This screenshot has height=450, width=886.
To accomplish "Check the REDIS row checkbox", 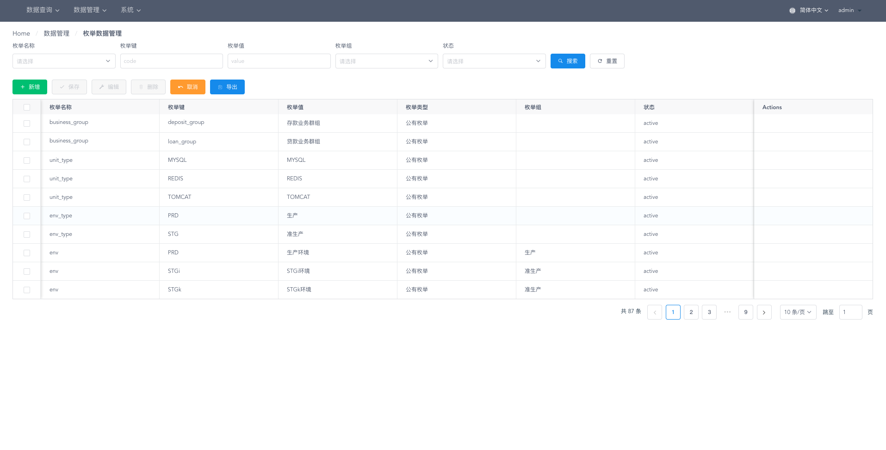I will (x=27, y=179).
